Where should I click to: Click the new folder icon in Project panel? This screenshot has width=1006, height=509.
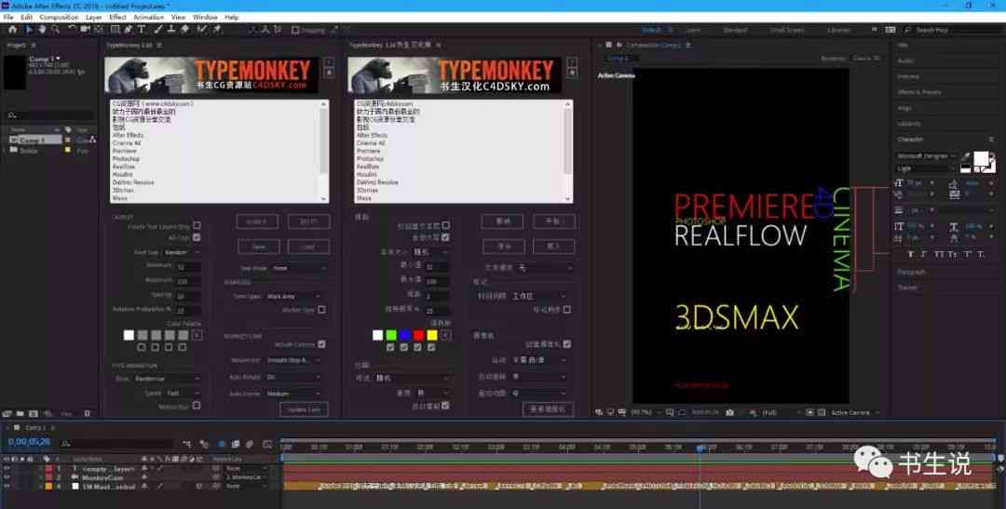click(x=20, y=414)
